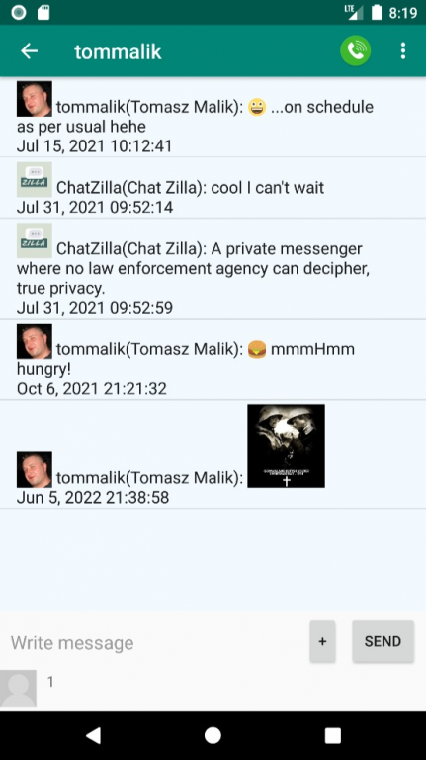Start a voice call with tommalik

click(355, 50)
